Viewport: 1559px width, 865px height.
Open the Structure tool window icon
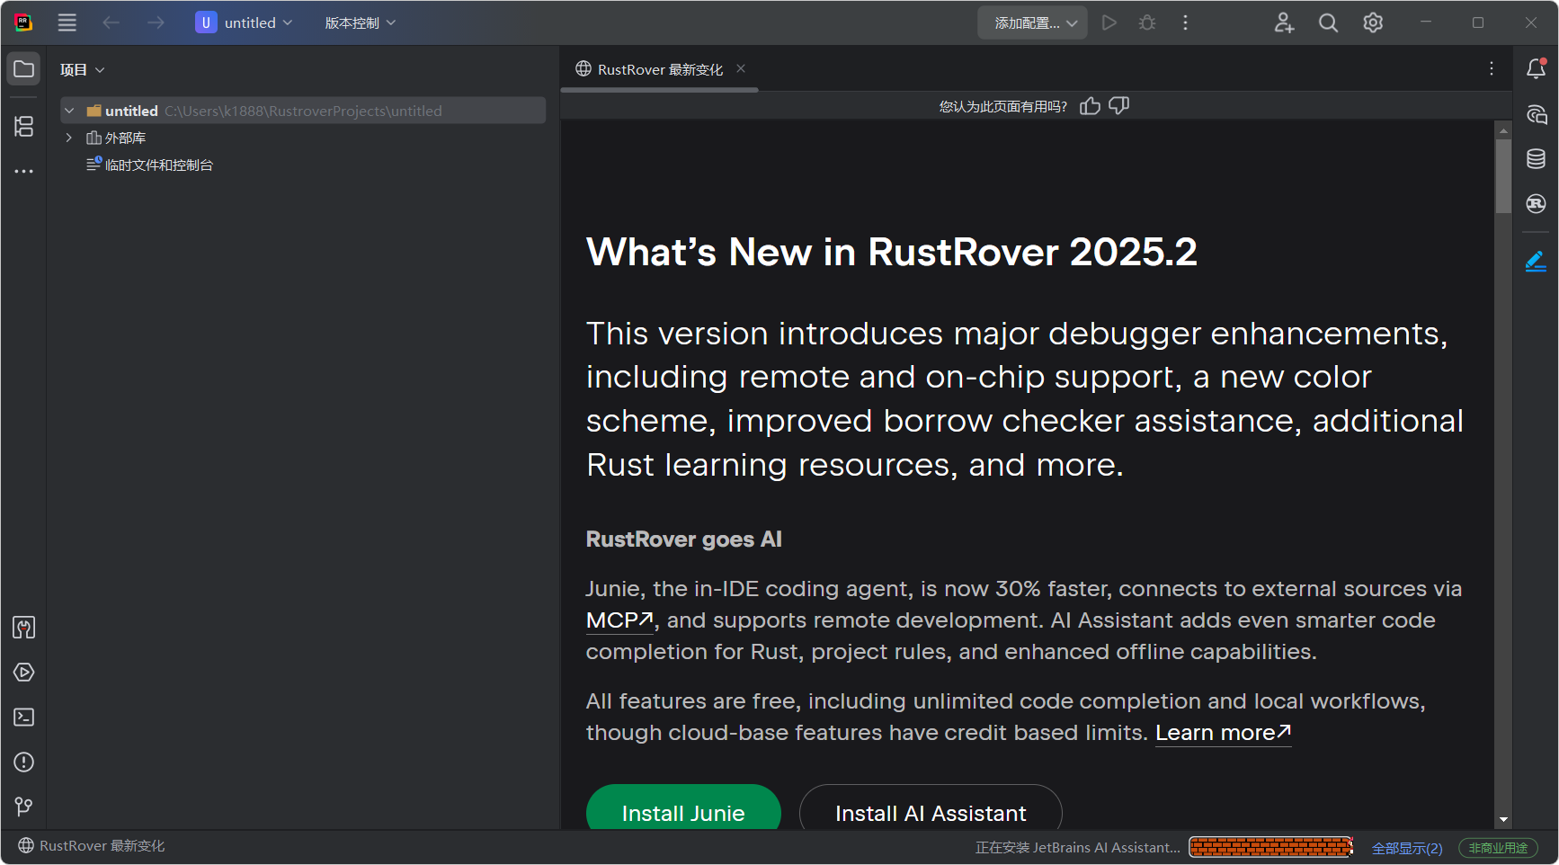point(24,127)
